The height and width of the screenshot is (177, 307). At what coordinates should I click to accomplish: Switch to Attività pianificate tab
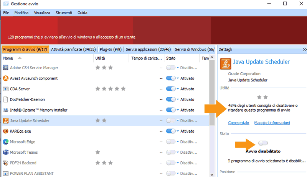pyautogui.click(x=73, y=49)
